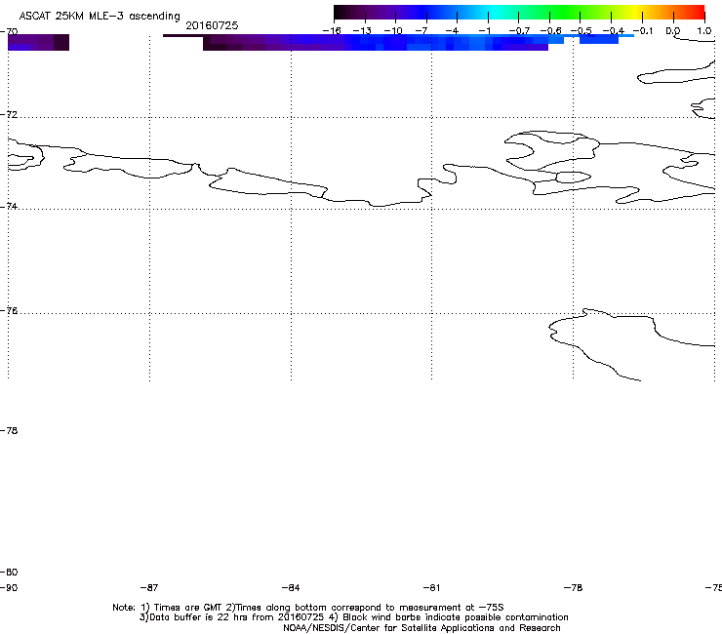The height and width of the screenshot is (634, 722).
Task: Click the -90 longitude label
Action: [x=9, y=588]
